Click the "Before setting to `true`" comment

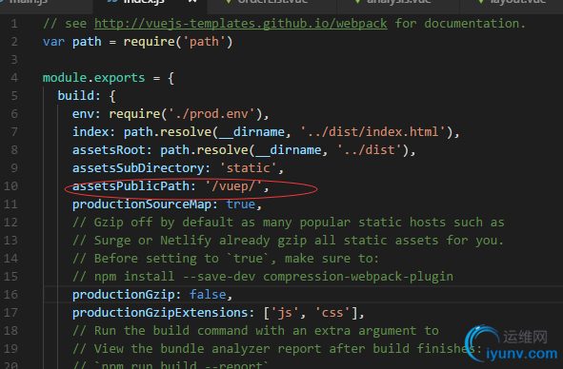tap(226, 258)
